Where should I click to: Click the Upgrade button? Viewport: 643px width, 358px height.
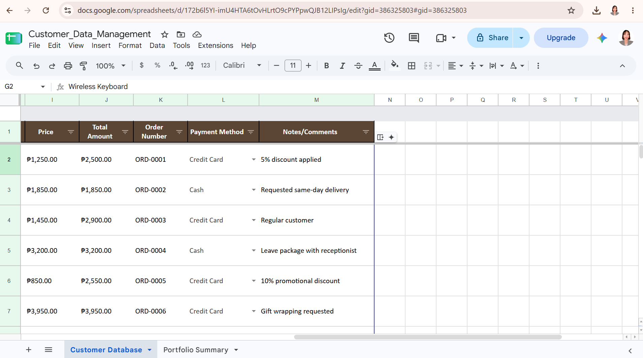tap(561, 38)
